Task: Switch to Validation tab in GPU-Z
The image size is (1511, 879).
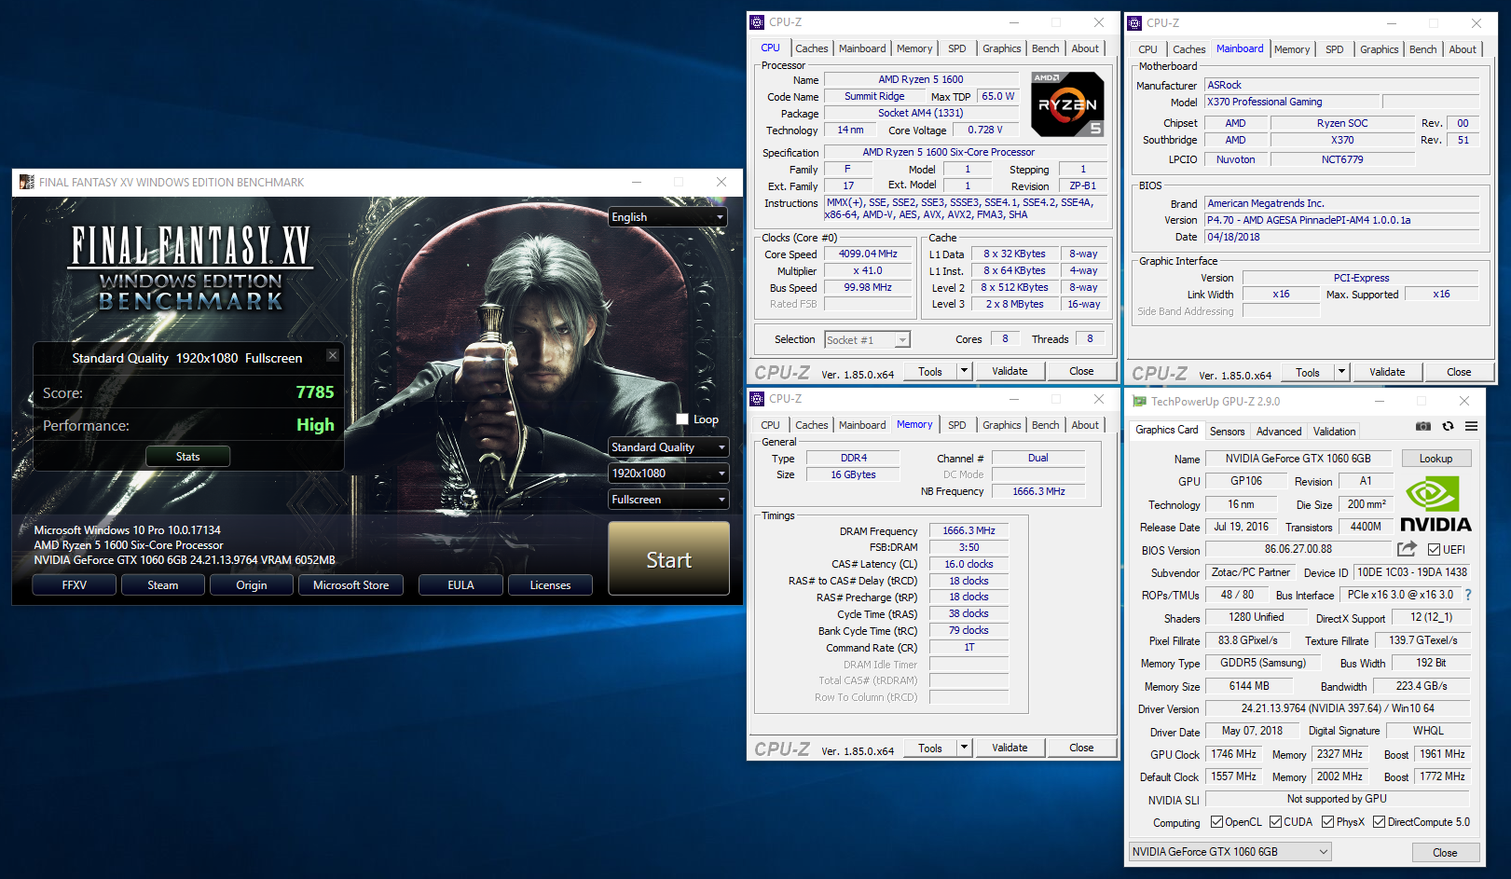Action: click(1335, 432)
